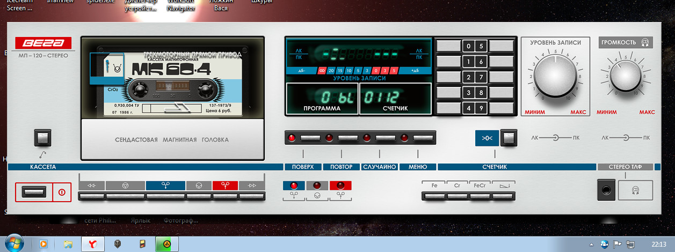Open the Windows Start menu
The width and height of the screenshot is (675, 252).
pyautogui.click(x=14, y=243)
